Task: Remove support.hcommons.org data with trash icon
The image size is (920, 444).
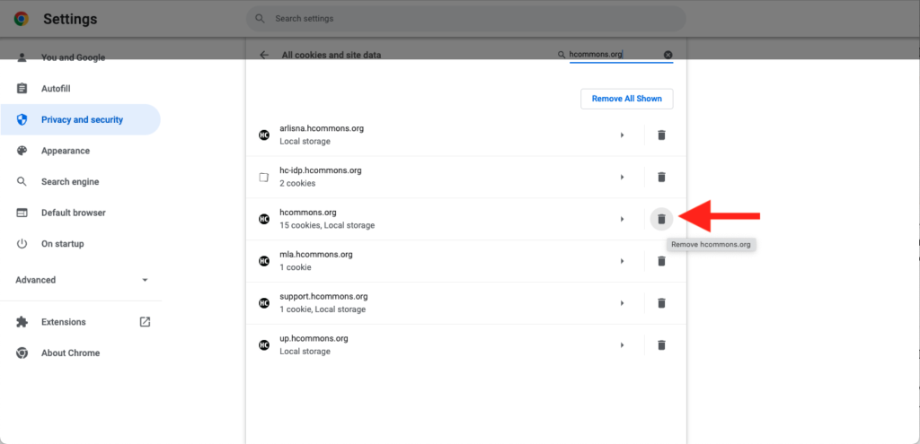Action: pos(661,303)
